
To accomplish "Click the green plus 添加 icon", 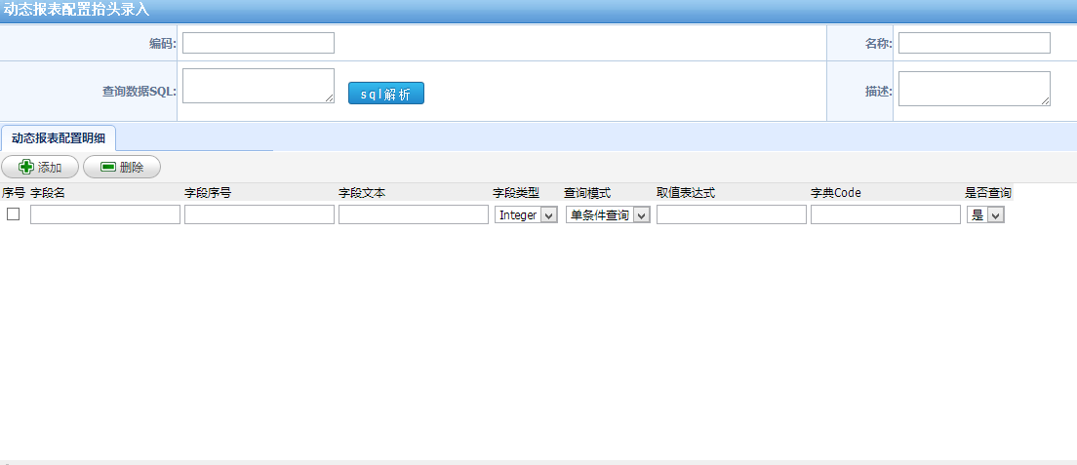I will point(26,167).
